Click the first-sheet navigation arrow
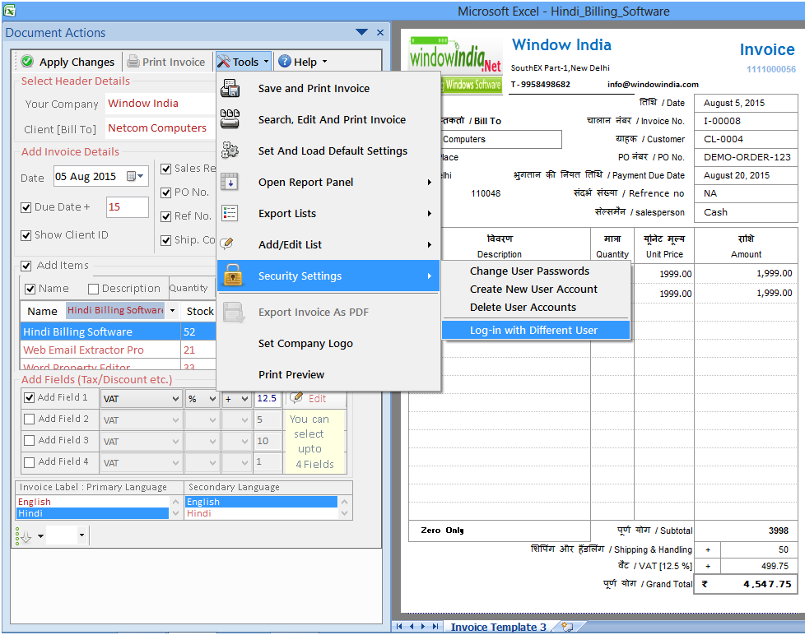Image resolution: width=805 pixels, height=635 pixels. point(399,626)
